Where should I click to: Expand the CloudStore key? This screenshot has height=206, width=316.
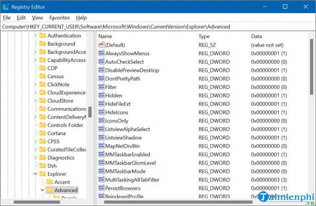click(x=36, y=100)
